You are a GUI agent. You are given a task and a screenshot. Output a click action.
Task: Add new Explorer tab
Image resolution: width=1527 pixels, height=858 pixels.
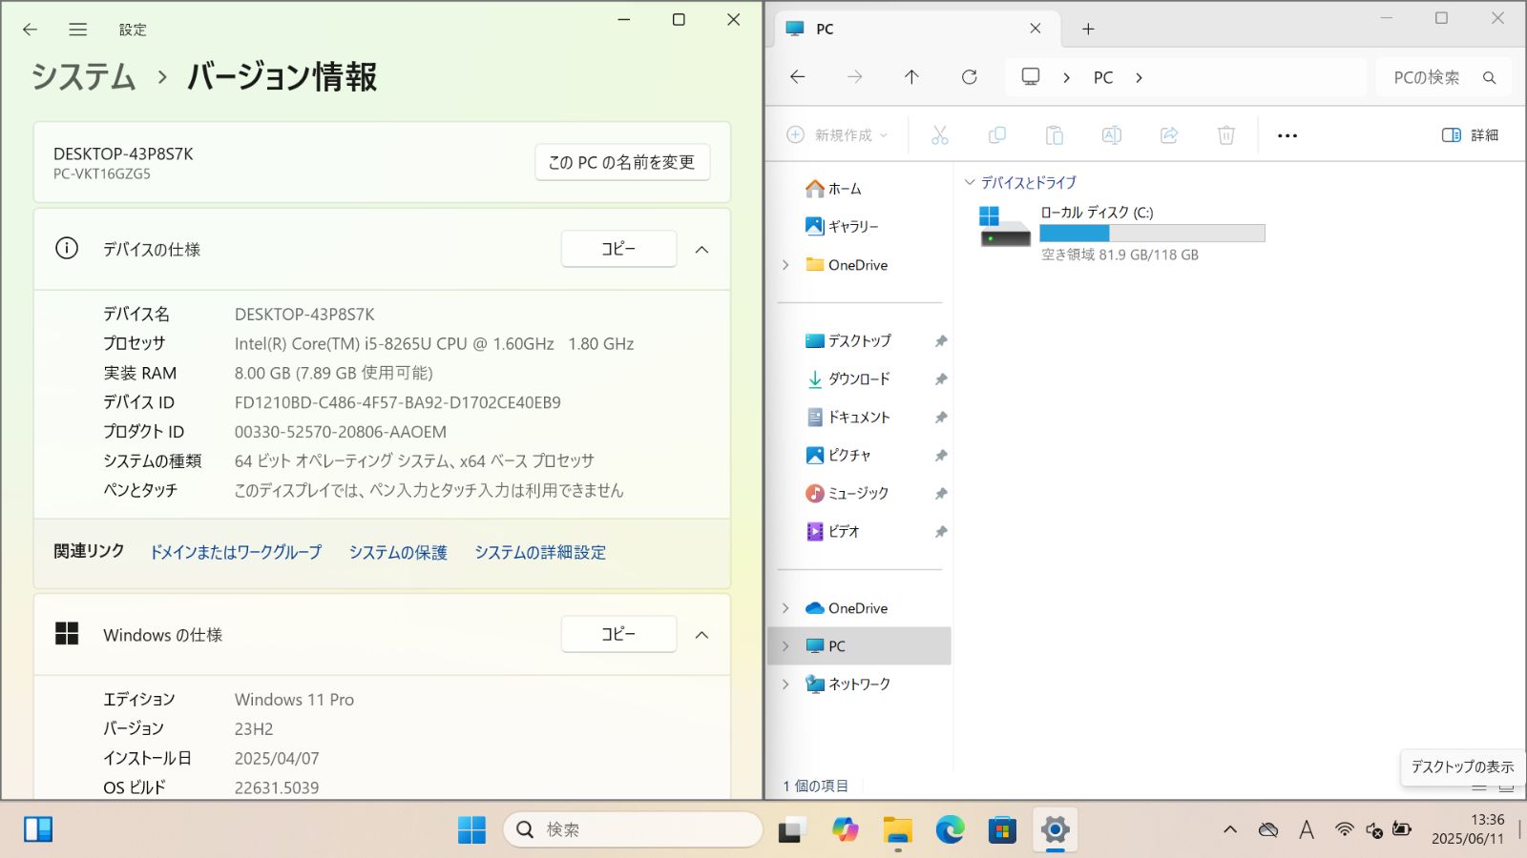pos(1088,30)
